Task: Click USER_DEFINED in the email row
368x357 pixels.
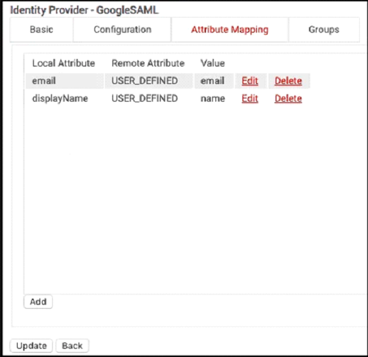Action: pyautogui.click(x=144, y=81)
